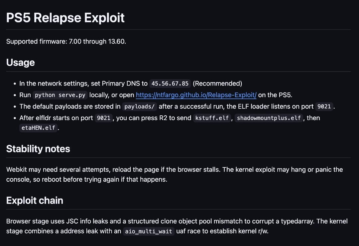Click the Supported firmware 7.00 through 13.60 line
This screenshot has width=359, height=246.
point(66,41)
